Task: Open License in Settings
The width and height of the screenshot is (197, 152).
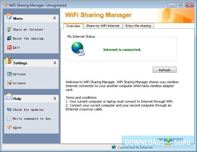Action: (19, 83)
